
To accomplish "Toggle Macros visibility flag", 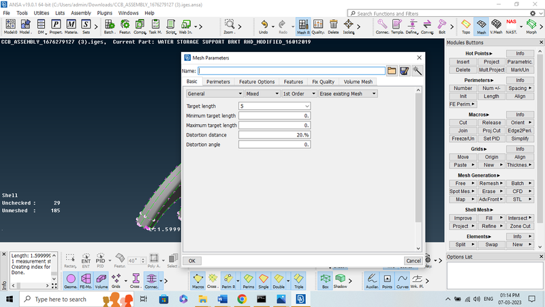I will point(198,280).
